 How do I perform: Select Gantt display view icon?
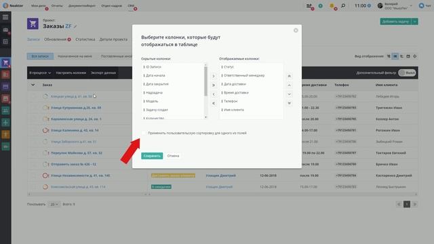coord(401,56)
